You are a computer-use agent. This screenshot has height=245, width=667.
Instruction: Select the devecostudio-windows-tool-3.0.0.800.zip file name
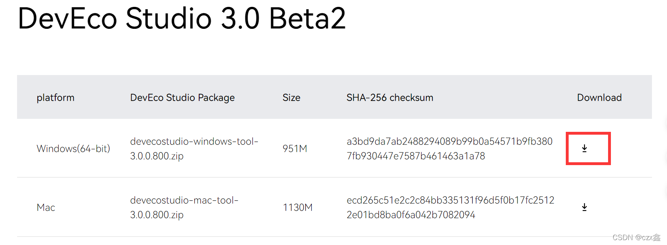click(194, 148)
